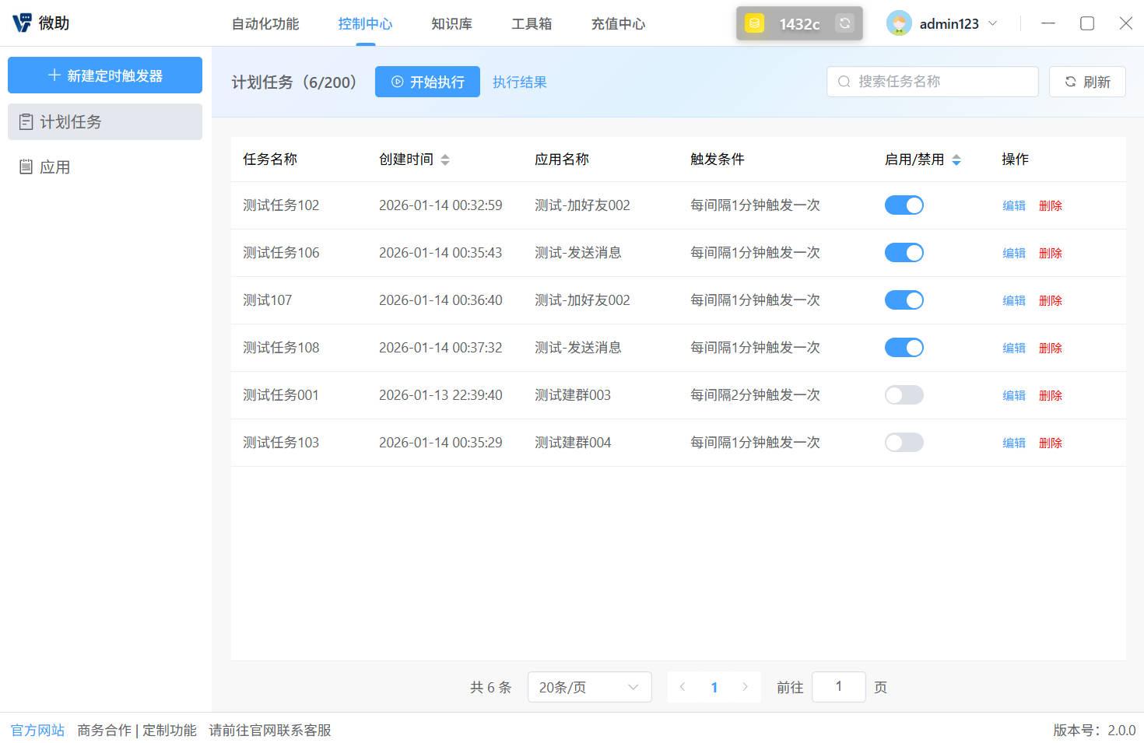Click the 启用/禁用 column sort control
Image resolution: width=1144 pixels, height=743 pixels.
[956, 159]
